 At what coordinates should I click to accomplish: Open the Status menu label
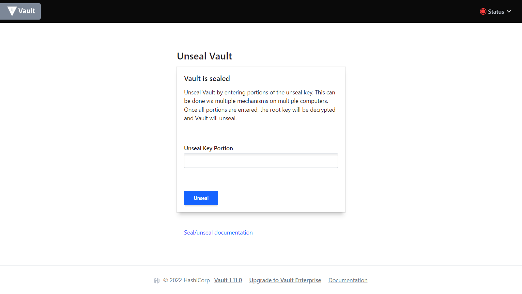496,12
